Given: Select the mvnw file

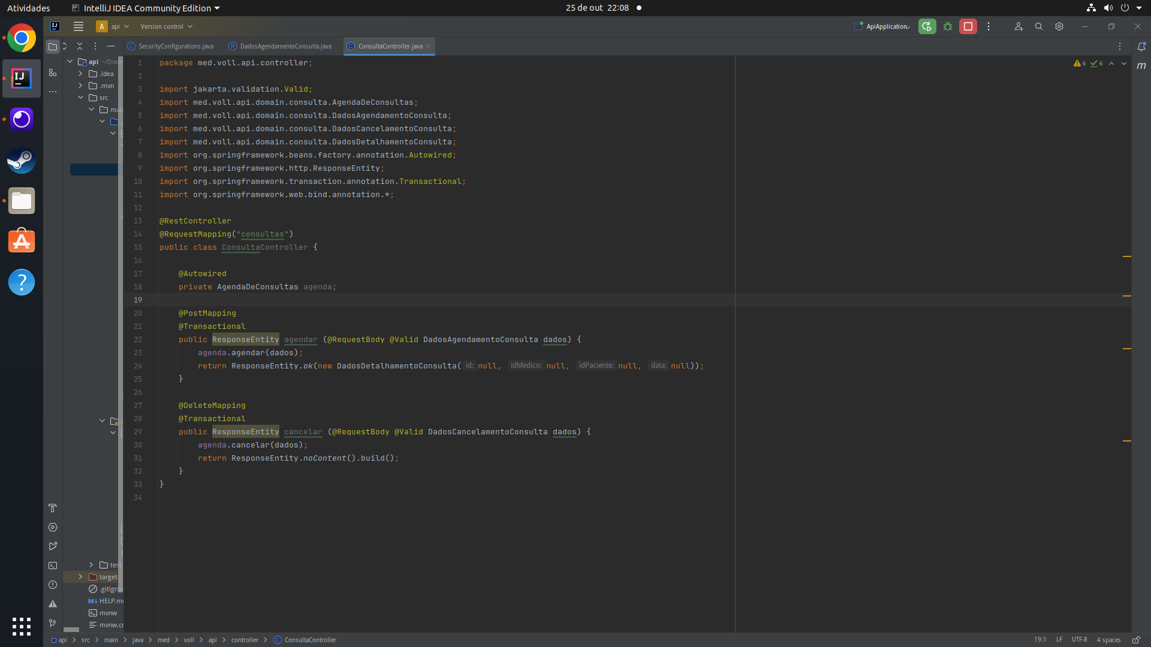Looking at the screenshot, I should (103, 613).
